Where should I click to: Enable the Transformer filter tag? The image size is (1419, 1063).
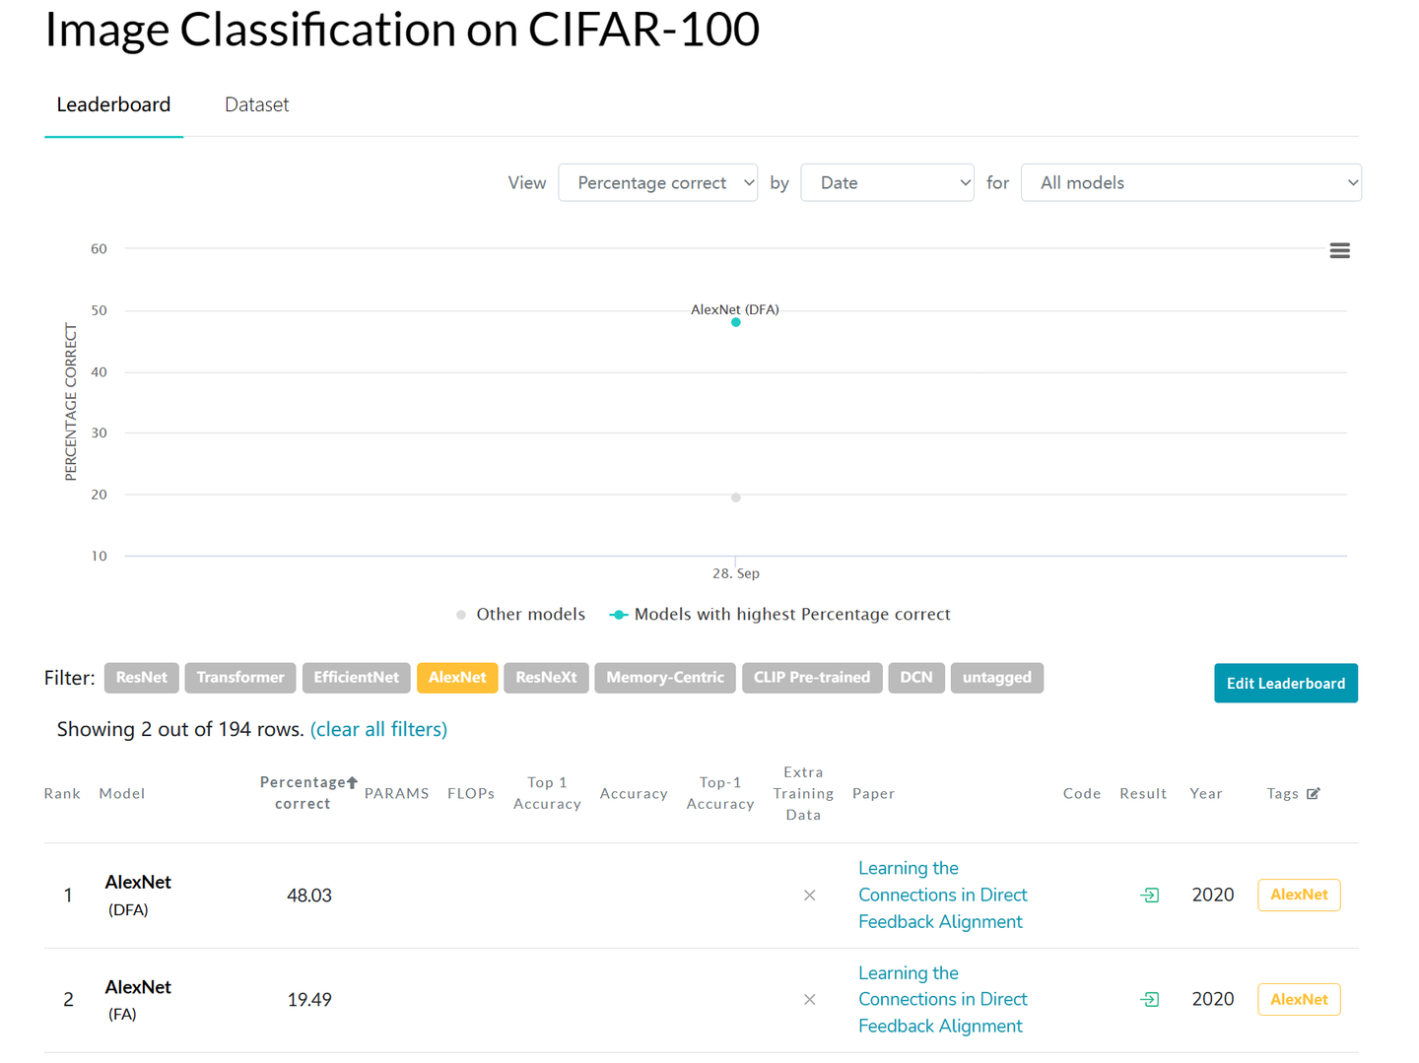click(x=240, y=678)
